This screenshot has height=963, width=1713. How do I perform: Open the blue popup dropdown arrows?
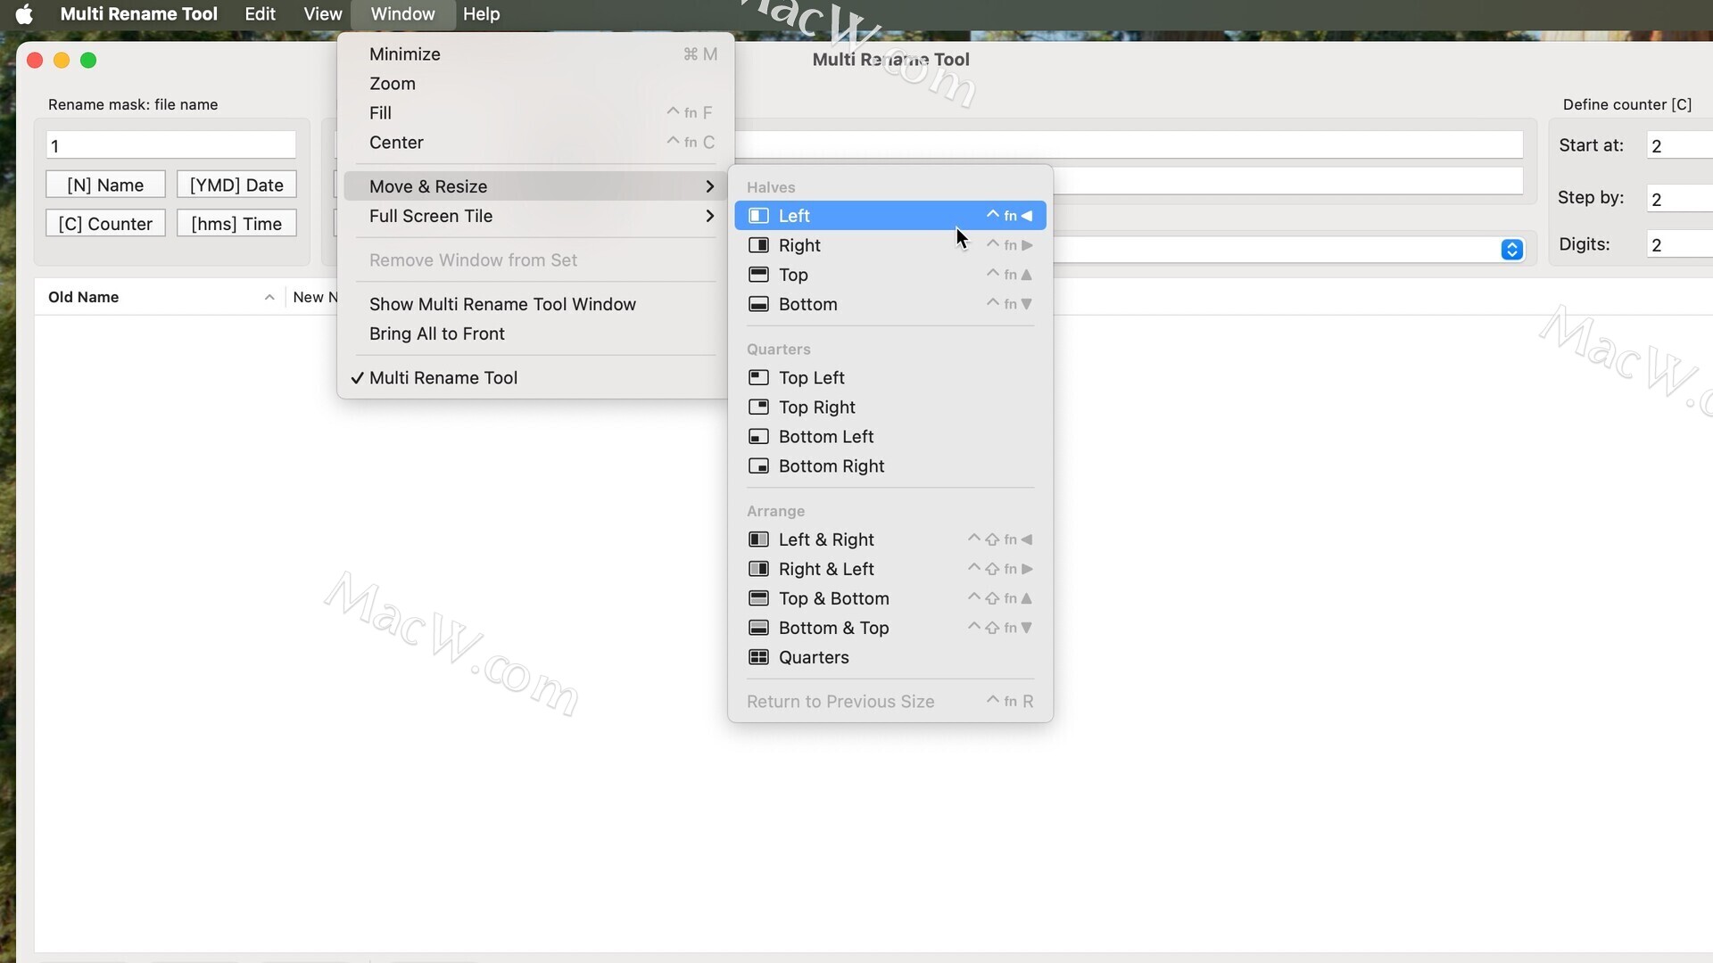pyautogui.click(x=1511, y=250)
